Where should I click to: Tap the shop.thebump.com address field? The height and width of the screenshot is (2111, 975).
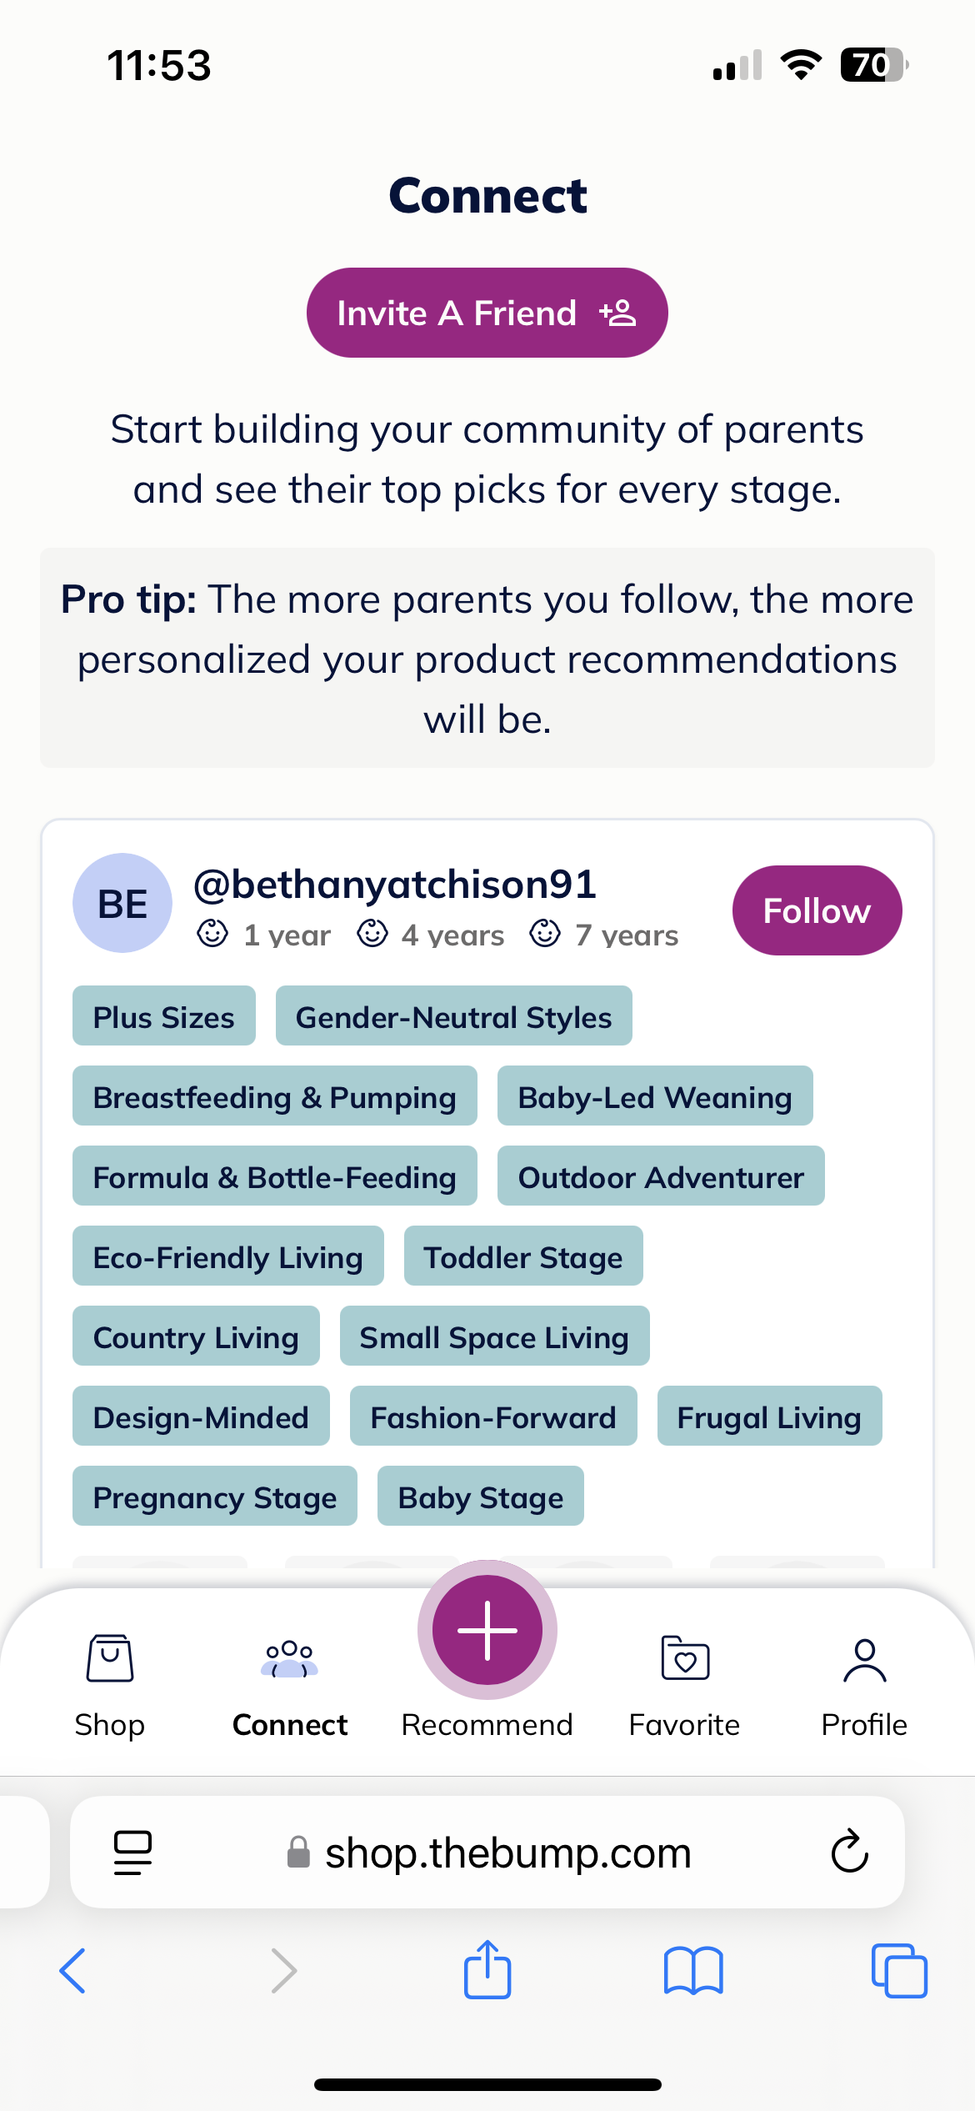point(507,1853)
